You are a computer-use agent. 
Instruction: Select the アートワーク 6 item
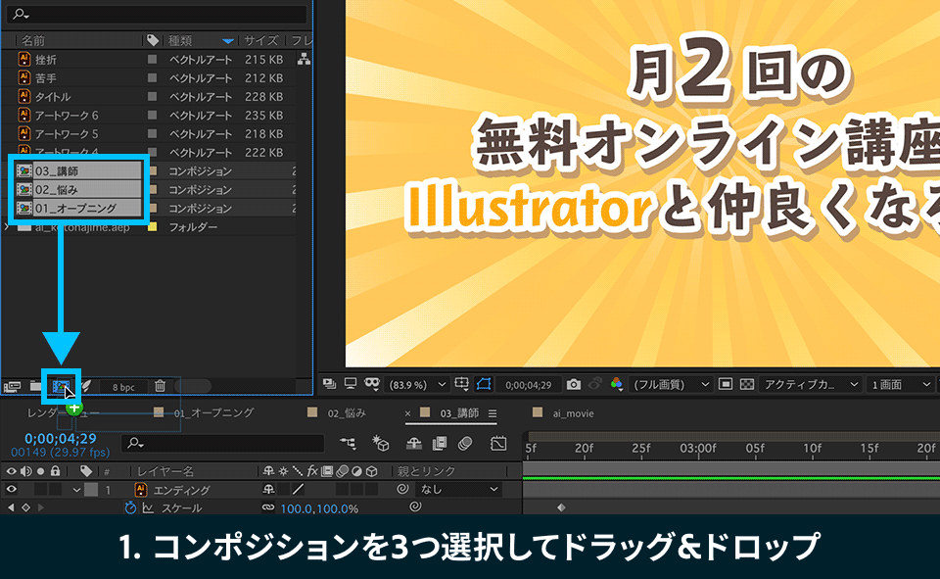[x=66, y=116]
